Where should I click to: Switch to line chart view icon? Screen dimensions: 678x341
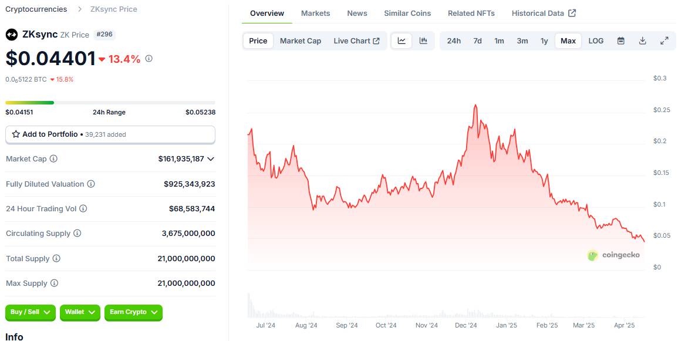tap(402, 40)
